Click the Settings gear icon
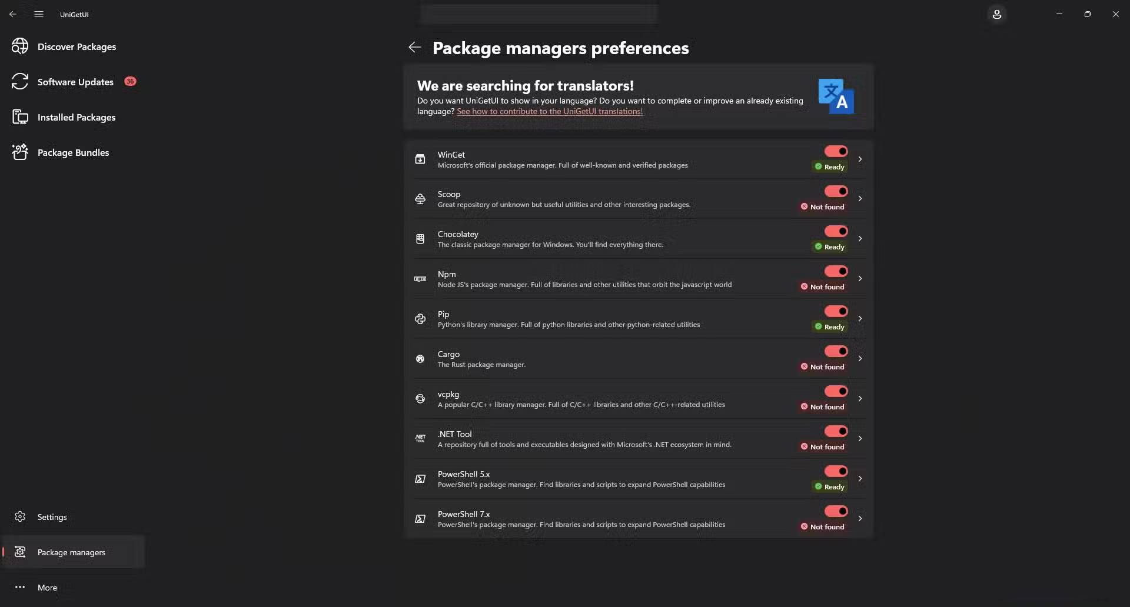 pos(20,517)
